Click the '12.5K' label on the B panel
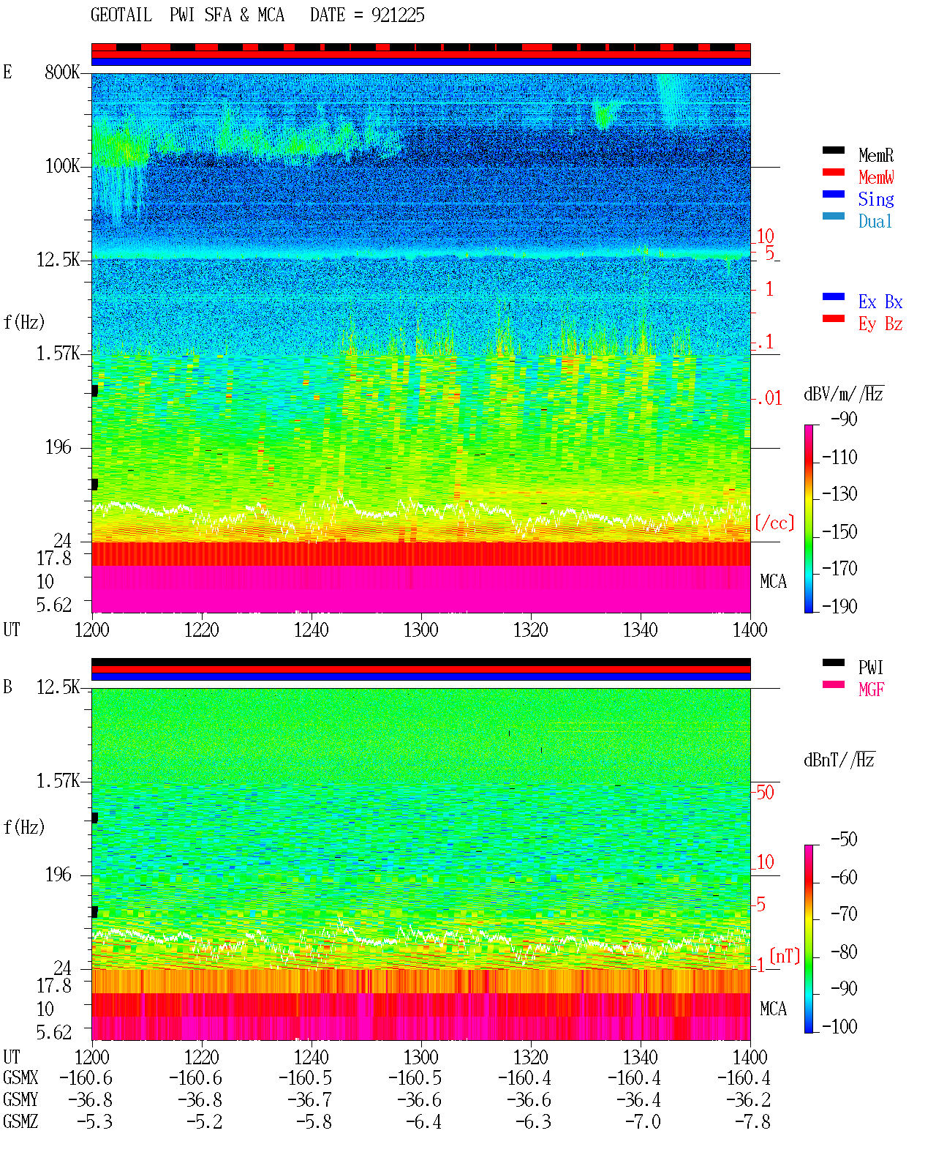The height and width of the screenshot is (1166, 936). 58,687
